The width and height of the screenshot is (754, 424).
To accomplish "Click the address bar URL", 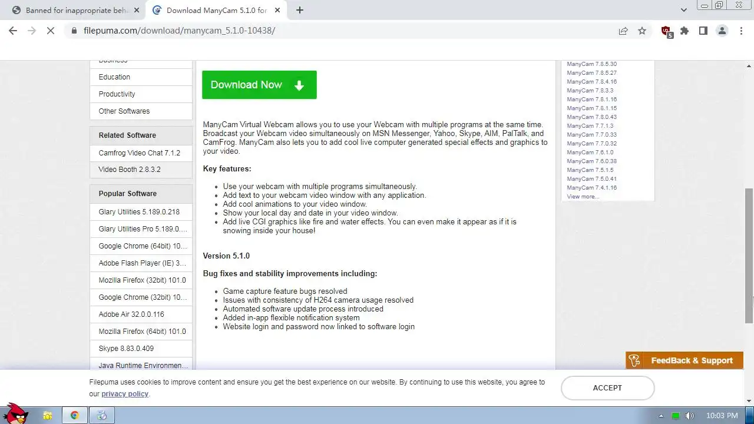I will pyautogui.click(x=179, y=31).
